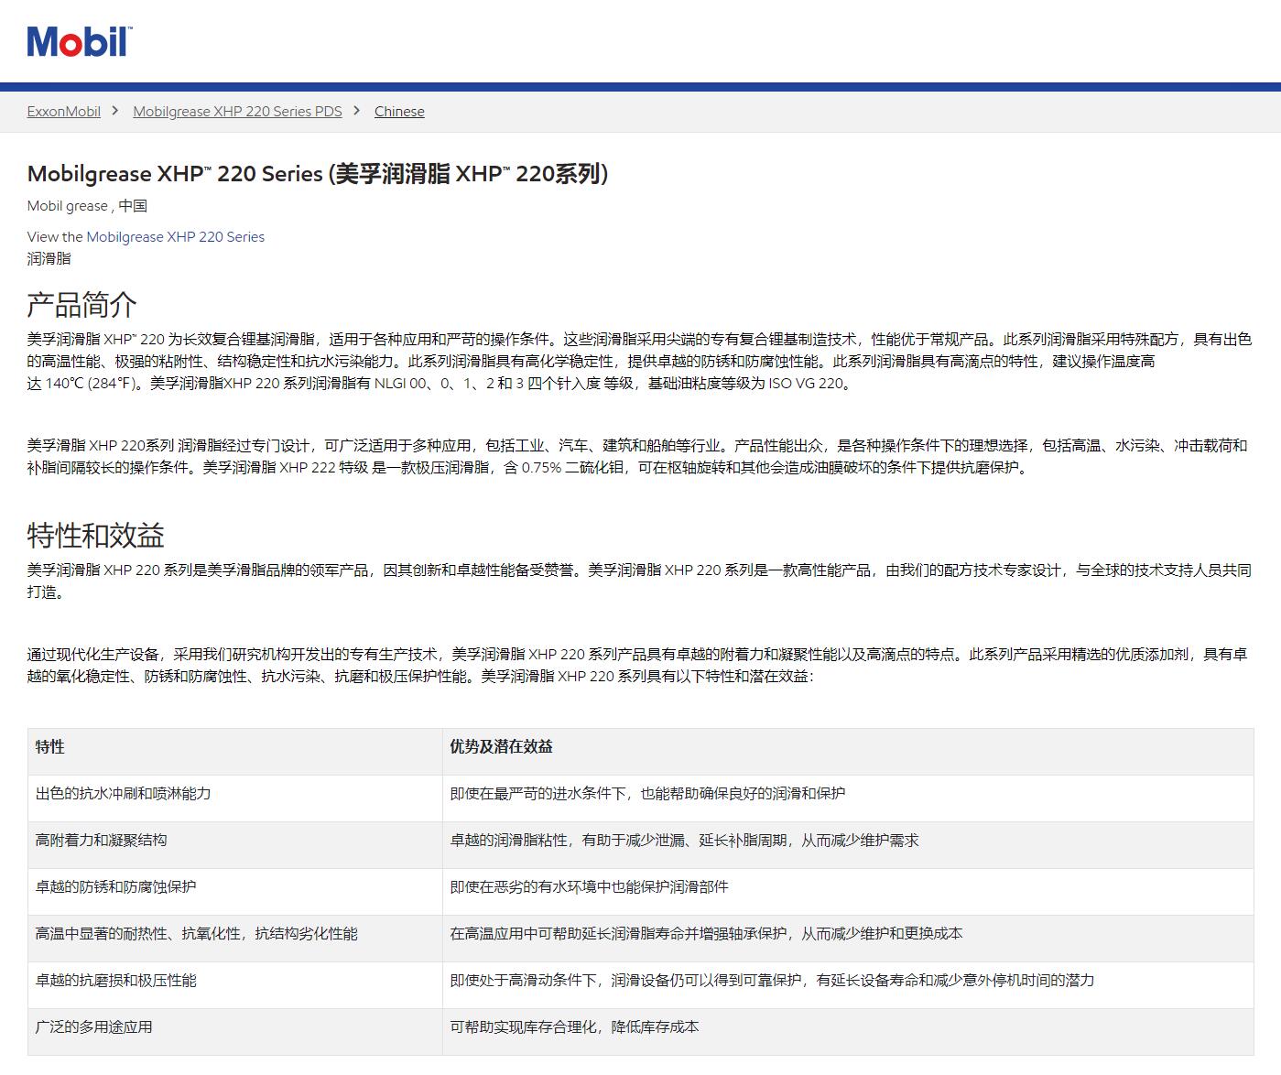Screen dimensions: 1281x1075
Task: Click the chevron before the Chinese breadcrumb
Action: pyautogui.click(x=357, y=111)
